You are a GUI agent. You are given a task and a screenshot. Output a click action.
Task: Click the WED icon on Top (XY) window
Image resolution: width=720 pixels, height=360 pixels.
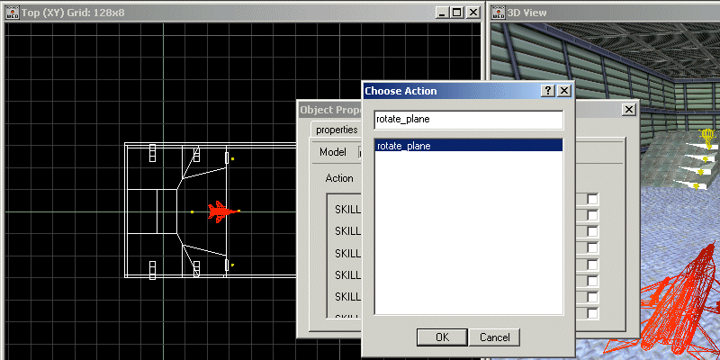pos(13,13)
